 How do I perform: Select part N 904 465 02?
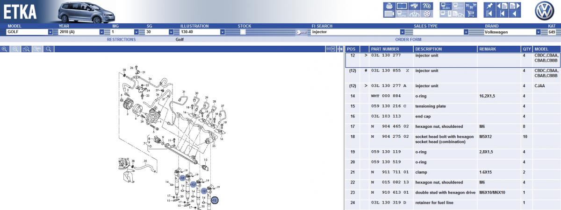453,126
